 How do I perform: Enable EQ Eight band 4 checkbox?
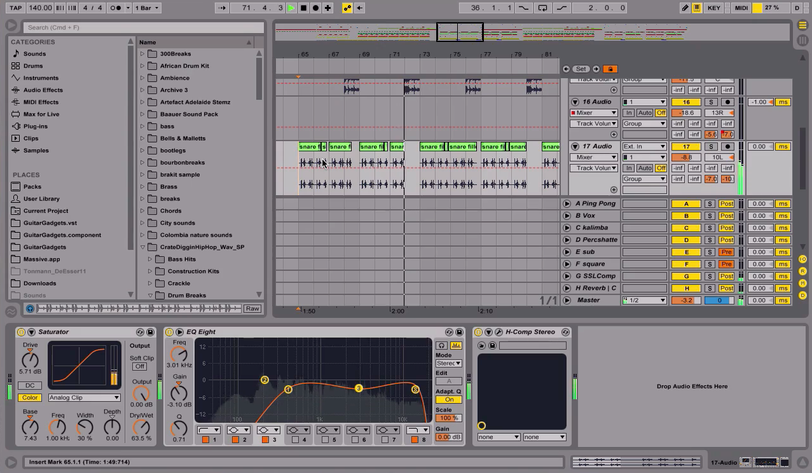coord(295,439)
